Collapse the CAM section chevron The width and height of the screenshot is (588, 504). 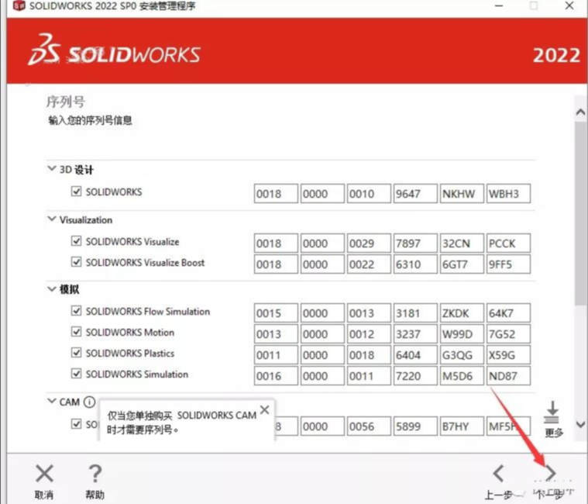52,402
